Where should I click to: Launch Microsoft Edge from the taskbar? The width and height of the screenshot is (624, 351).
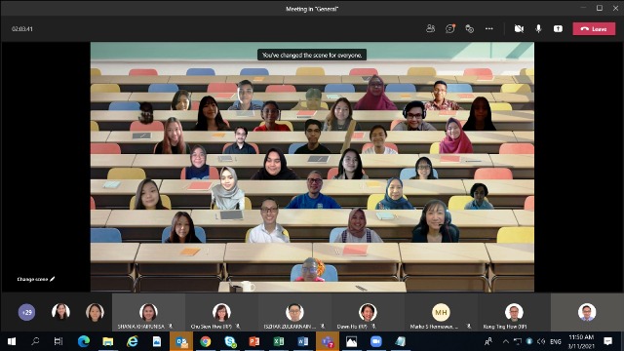pos(84,341)
